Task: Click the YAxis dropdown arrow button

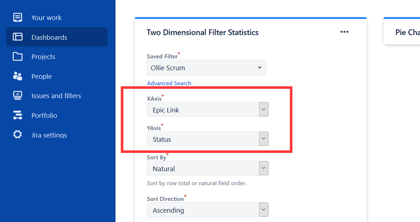Action: tap(264, 139)
